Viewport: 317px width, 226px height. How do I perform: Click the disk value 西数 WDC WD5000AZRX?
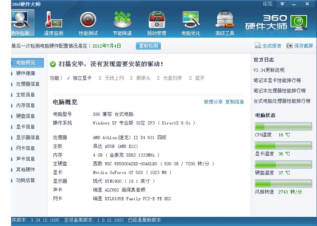click(153, 164)
